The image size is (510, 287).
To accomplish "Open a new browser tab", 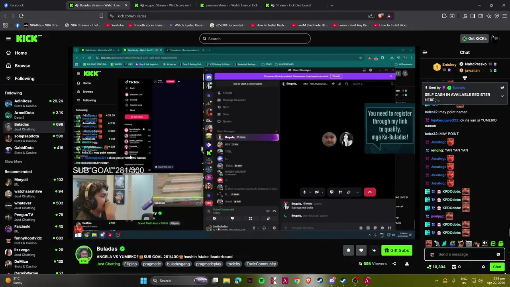I will 332,5.
